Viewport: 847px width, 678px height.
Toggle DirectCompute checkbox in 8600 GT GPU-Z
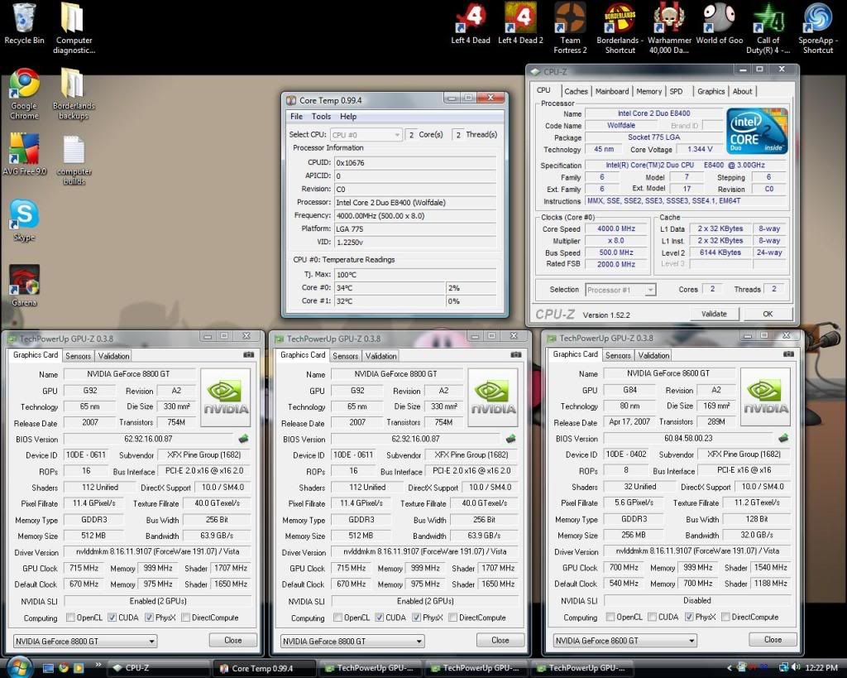point(725,617)
